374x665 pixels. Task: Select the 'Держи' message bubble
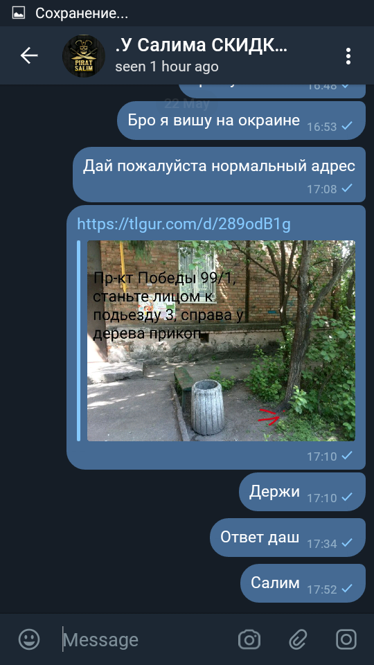coord(302,492)
